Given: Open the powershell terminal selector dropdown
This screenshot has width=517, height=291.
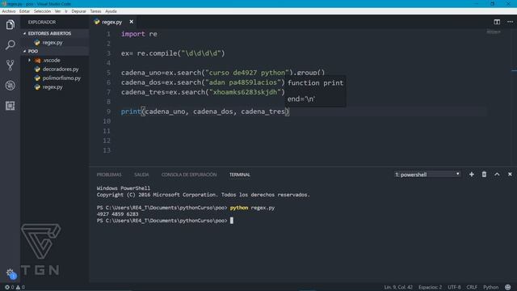Looking at the screenshot, I should [x=427, y=175].
